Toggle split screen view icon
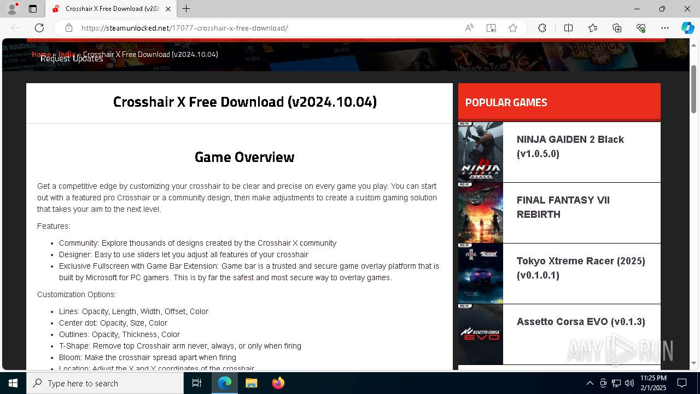 568,28
